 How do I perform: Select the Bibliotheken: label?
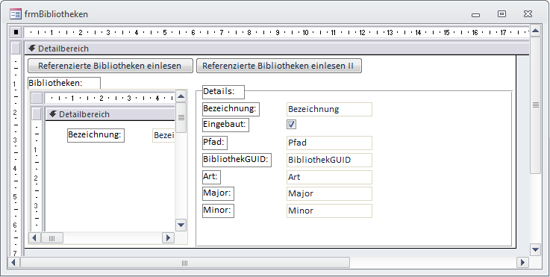pos(64,83)
